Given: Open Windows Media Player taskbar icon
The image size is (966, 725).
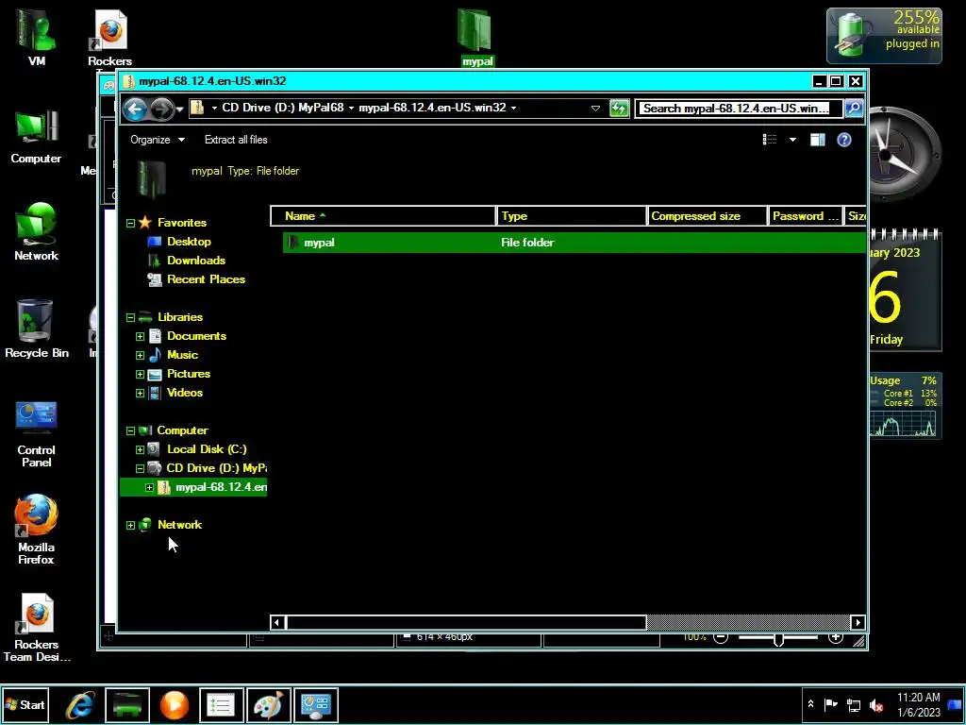Looking at the screenshot, I should (175, 705).
